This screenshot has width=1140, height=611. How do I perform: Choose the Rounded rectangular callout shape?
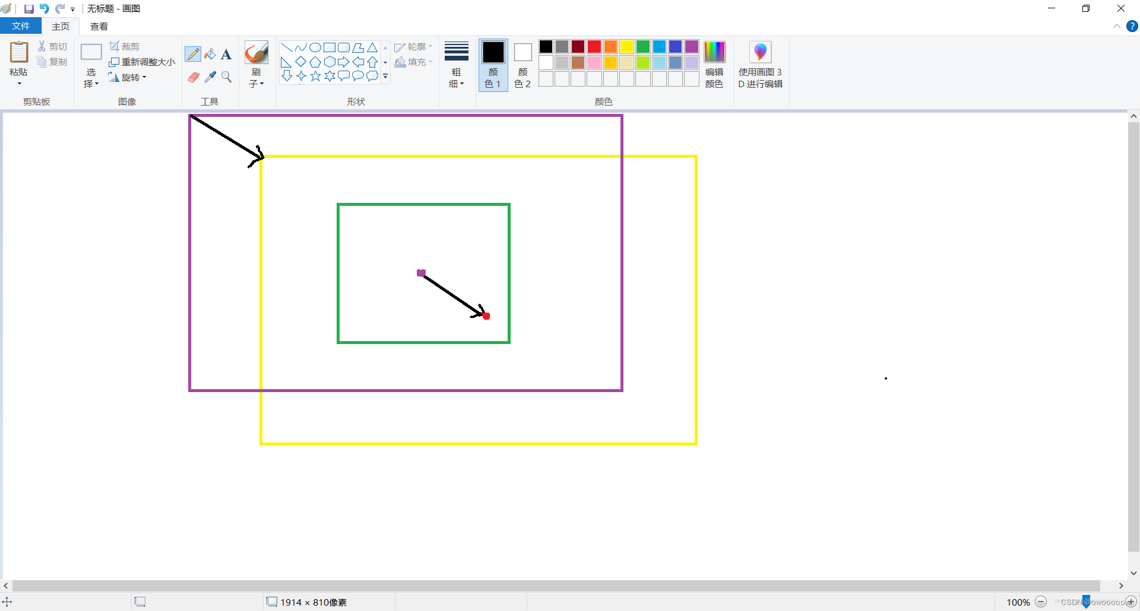click(x=344, y=76)
